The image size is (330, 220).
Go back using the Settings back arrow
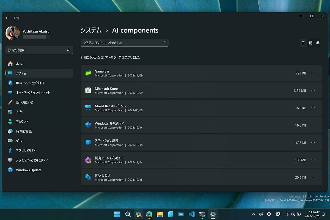coord(7,18)
